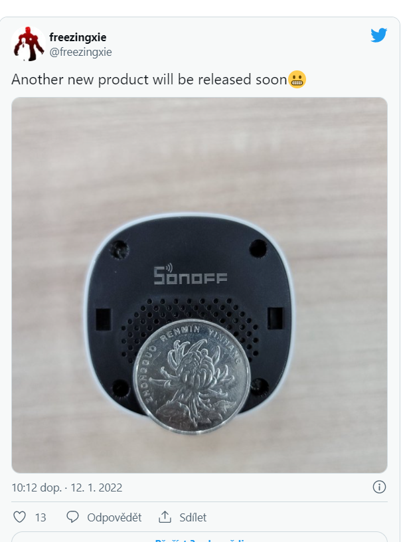
Task: Click the freezingxie display name
Action: [78, 37]
